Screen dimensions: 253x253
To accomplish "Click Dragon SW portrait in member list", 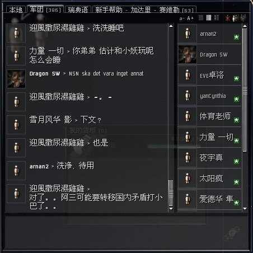I will click(188, 54).
